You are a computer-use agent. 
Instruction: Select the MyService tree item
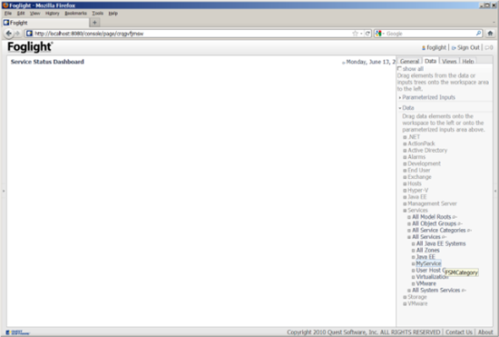[428, 263]
